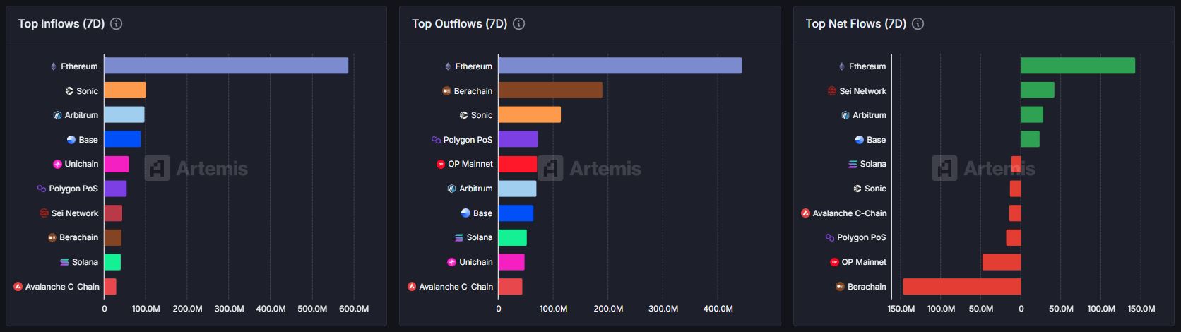Click the Sei Network logo in Top Net Flows
Viewport: 1181px width, 332px height.
pos(832,91)
